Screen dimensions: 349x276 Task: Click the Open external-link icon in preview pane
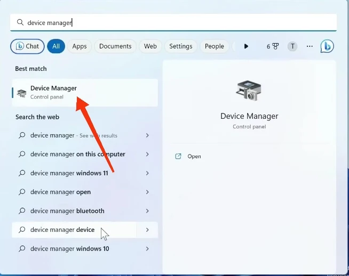(x=178, y=157)
